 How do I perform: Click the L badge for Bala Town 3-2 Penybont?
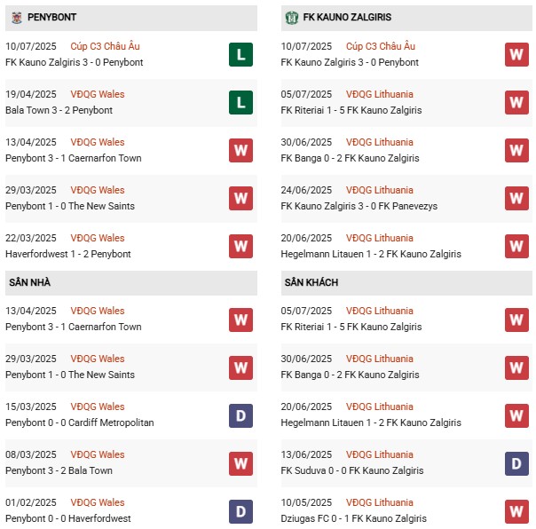point(240,103)
